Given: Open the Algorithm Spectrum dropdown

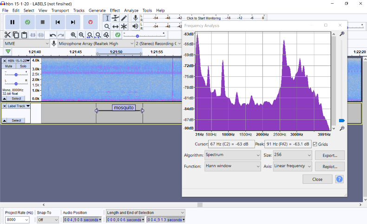Looking at the screenshot, I should [233, 155].
